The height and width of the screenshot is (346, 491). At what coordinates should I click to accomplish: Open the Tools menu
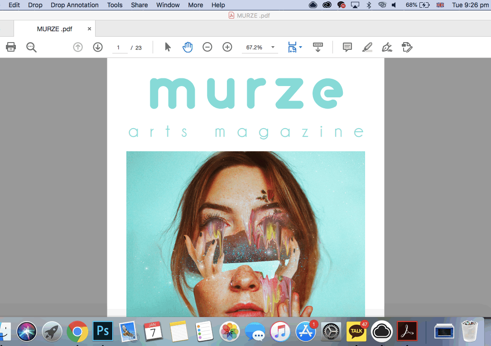[115, 5]
